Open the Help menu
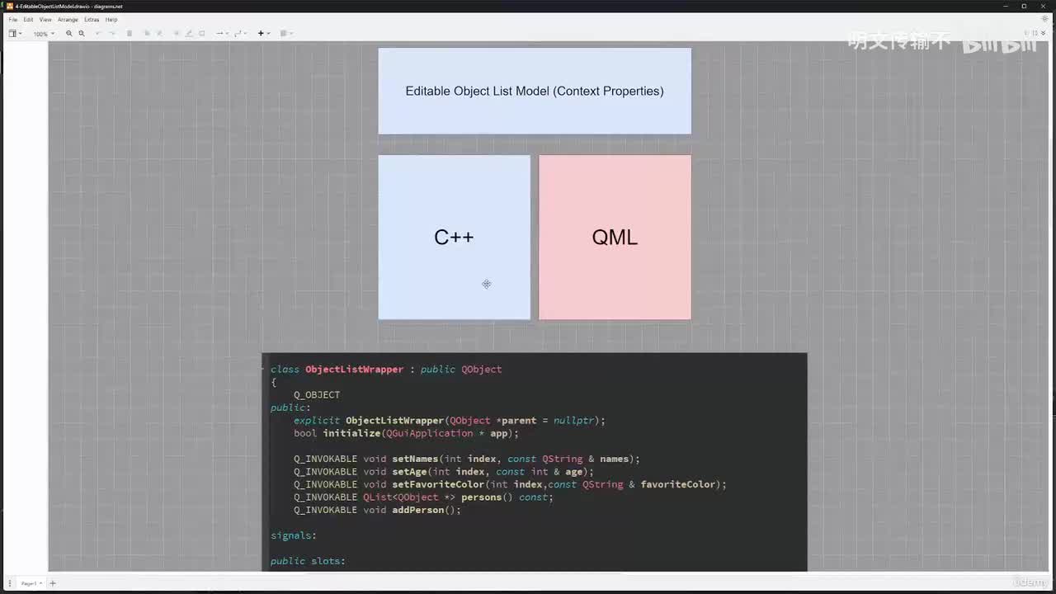 coord(111,19)
